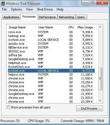Close the Windows Task Manager window
This screenshot has height=125, width=110.
tap(102, 3)
